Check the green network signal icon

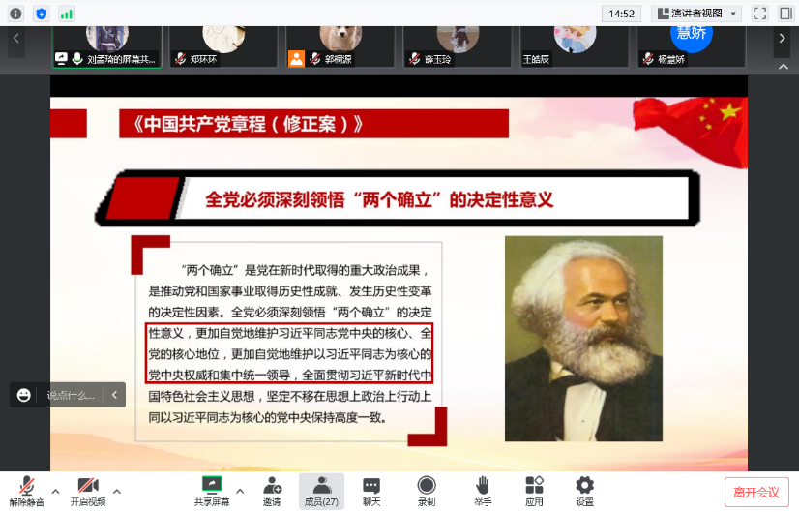66,14
